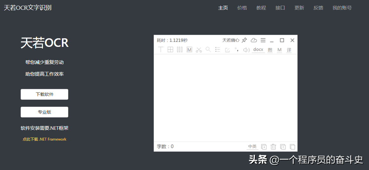
Task: Click the 字数 : 0 word count label
Action: (x=165, y=147)
